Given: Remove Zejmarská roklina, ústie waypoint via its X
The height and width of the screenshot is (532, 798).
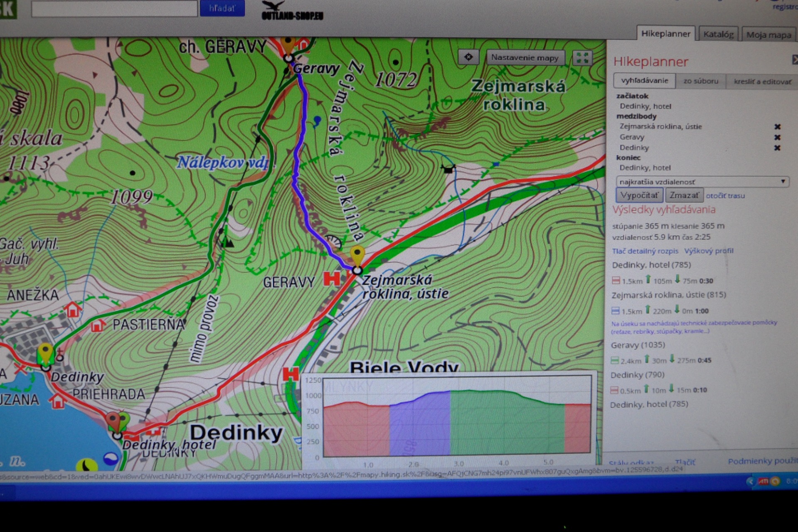Looking at the screenshot, I should [777, 127].
